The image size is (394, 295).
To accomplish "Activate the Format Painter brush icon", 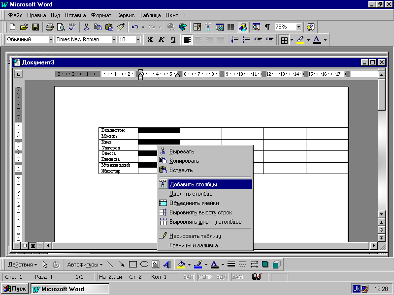I will [121, 27].
